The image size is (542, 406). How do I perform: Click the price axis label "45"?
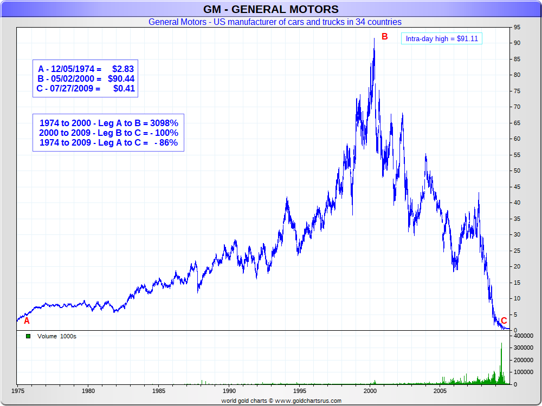coord(517,187)
